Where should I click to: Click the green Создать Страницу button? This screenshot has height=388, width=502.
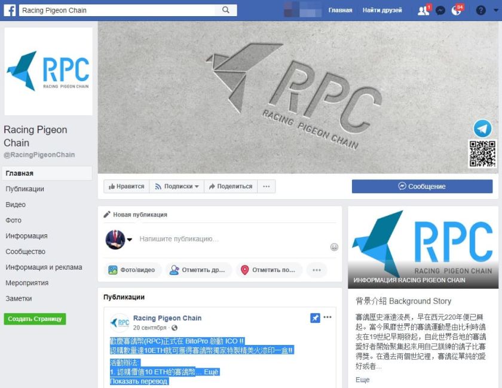[35, 319]
